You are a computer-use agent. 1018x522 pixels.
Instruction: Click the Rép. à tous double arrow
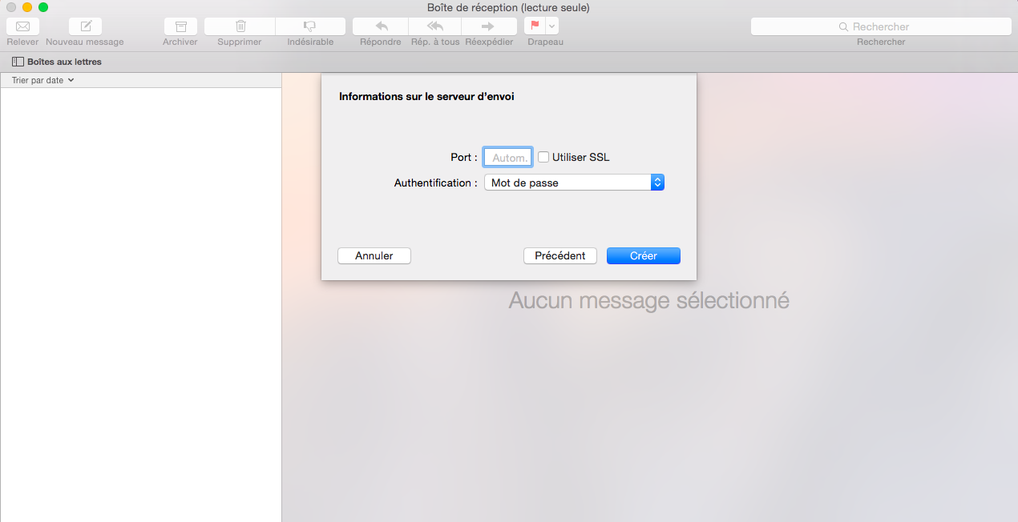(435, 26)
